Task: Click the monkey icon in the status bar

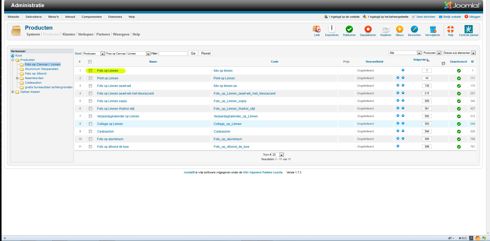Action: (478, 238)
